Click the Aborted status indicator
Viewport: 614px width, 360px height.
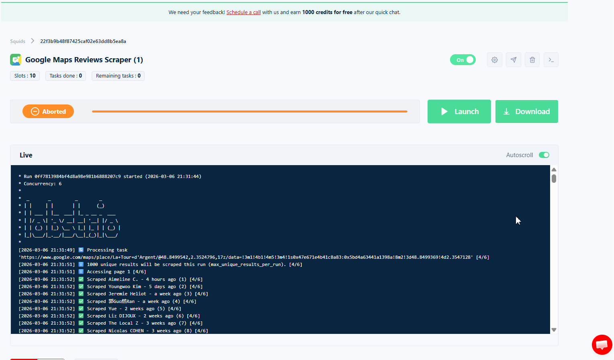point(48,111)
